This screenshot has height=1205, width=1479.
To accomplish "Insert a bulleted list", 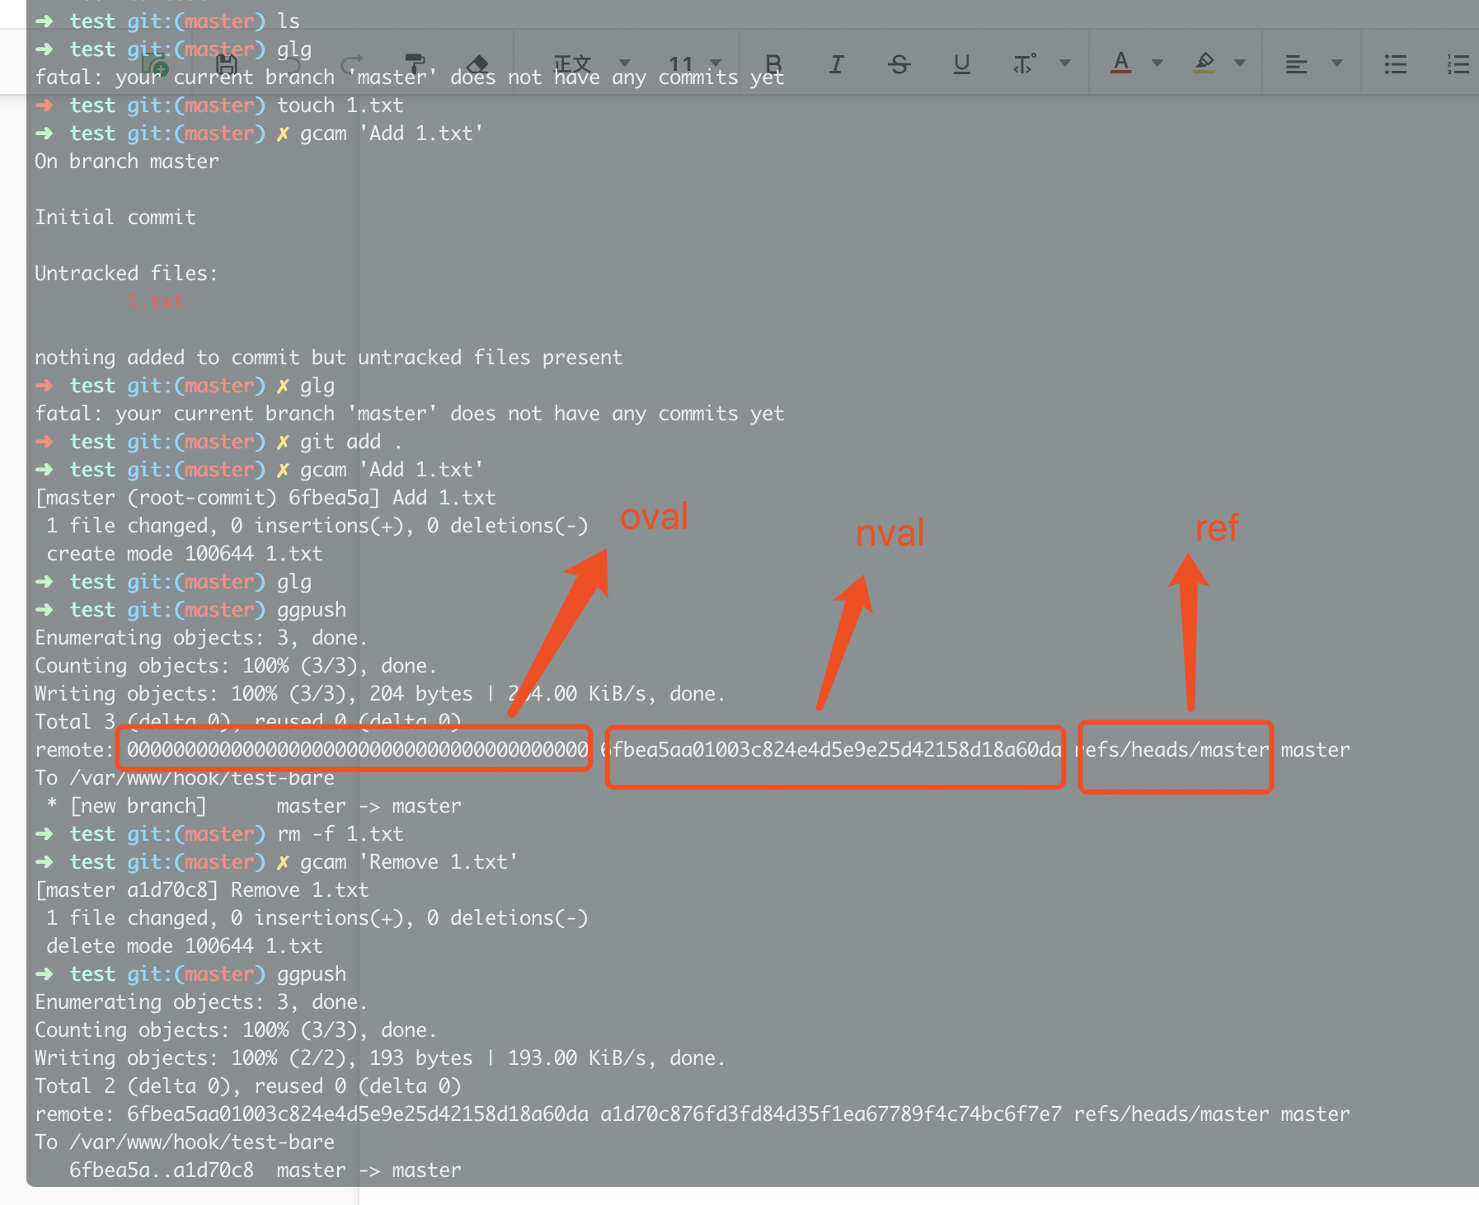I will point(1395,64).
